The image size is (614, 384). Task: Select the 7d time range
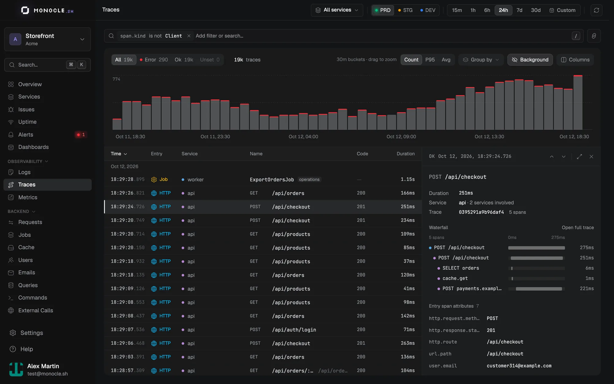tap(519, 10)
